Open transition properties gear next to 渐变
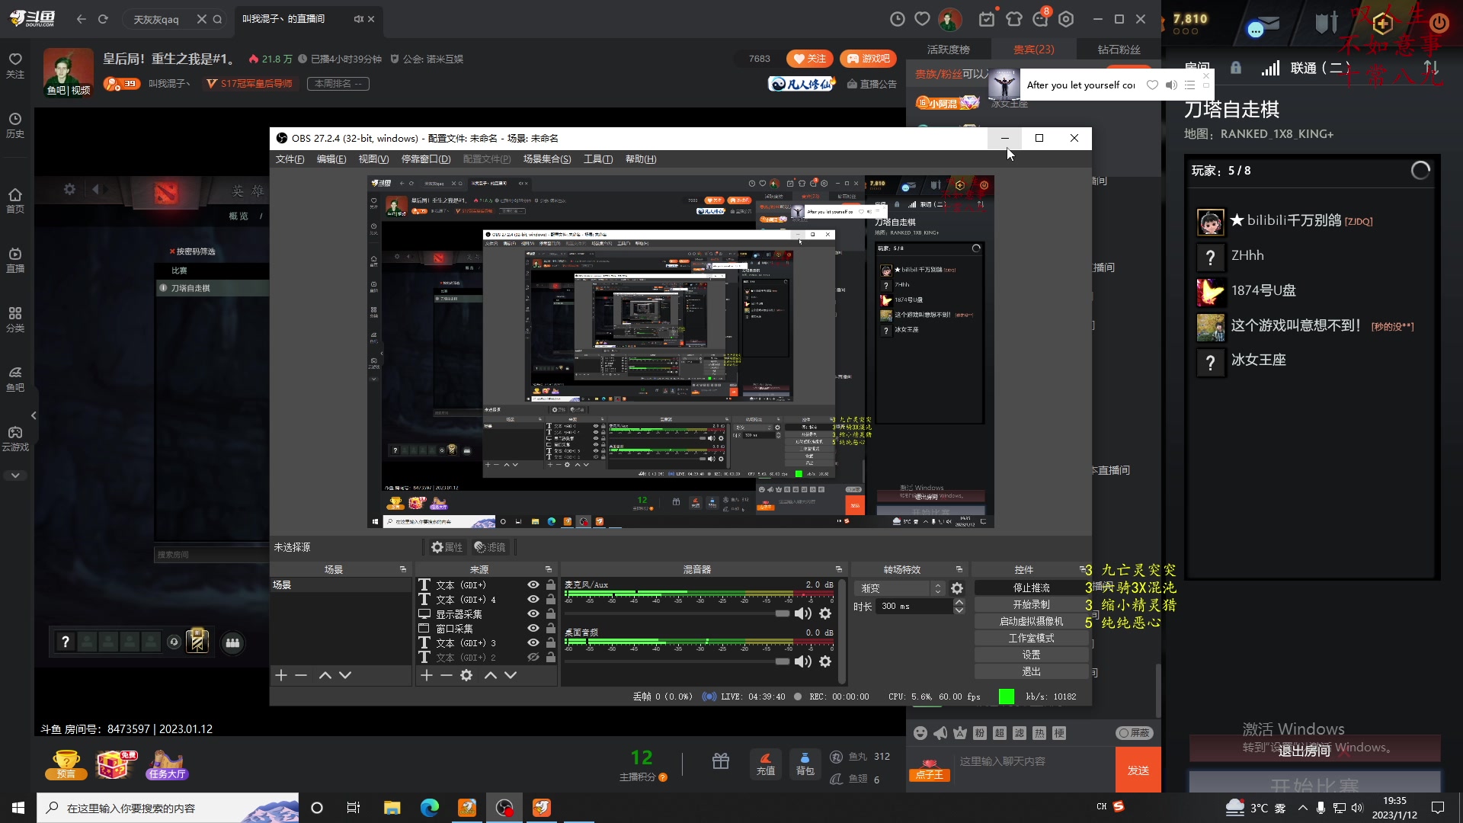The width and height of the screenshot is (1463, 823). pos(957,588)
